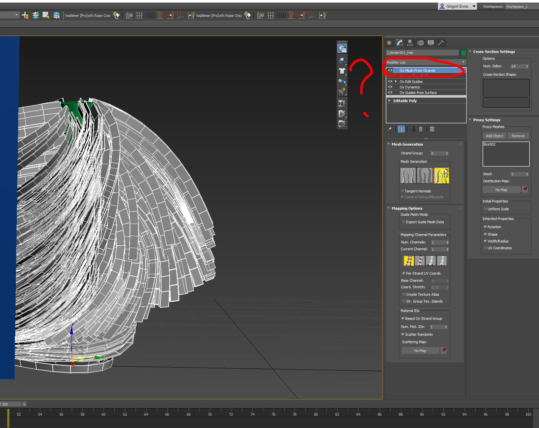Viewport: 539px width, 428px height.
Task: Enable the Tangent Normals checkbox
Action: click(402, 191)
